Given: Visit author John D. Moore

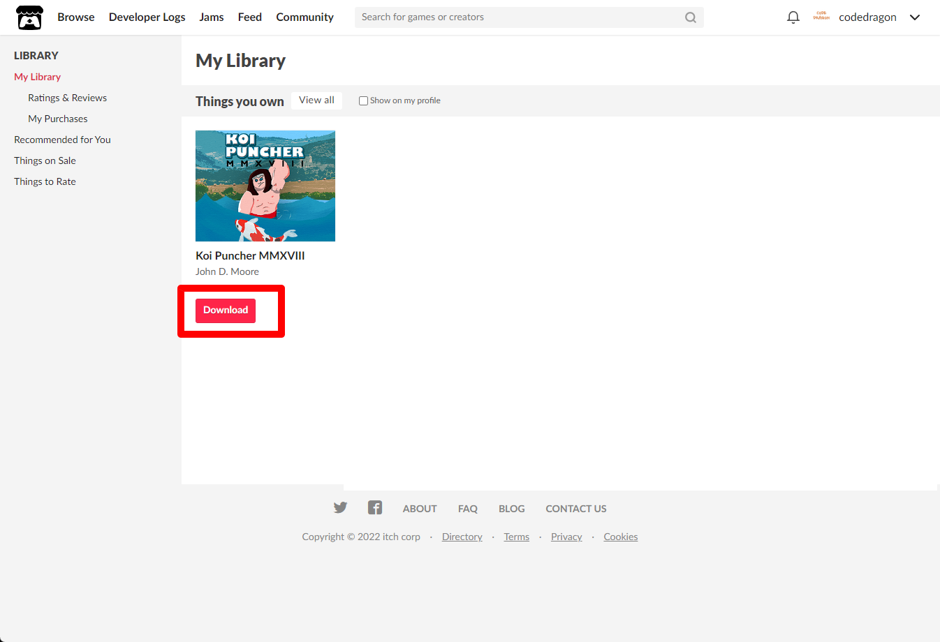Looking at the screenshot, I should (x=227, y=271).
